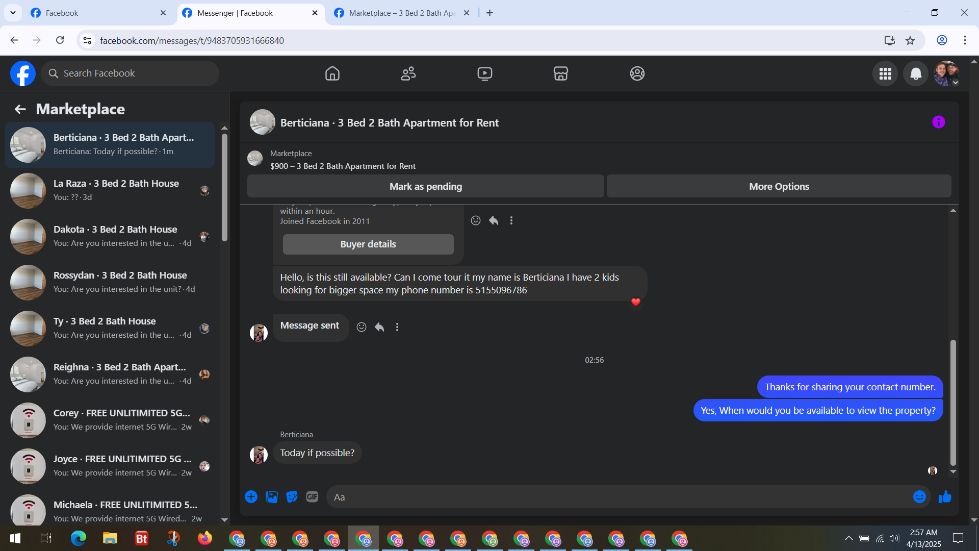
Task: Open conversation information purple icon
Action: point(939,122)
